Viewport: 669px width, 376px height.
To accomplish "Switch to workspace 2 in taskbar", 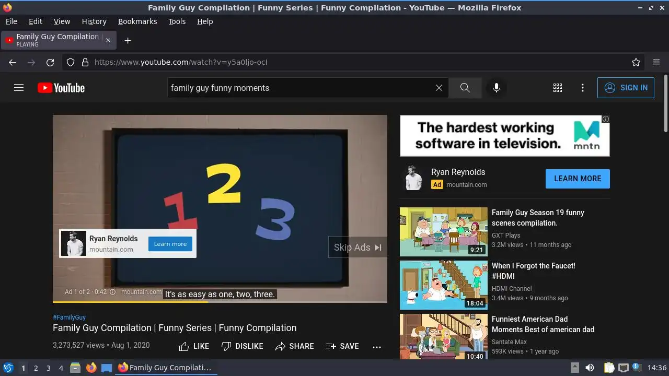I will 36,368.
